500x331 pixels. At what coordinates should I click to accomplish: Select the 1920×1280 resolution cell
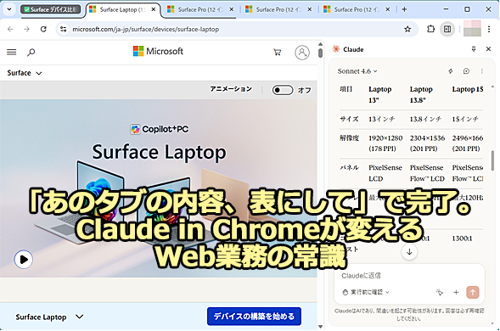(x=385, y=143)
